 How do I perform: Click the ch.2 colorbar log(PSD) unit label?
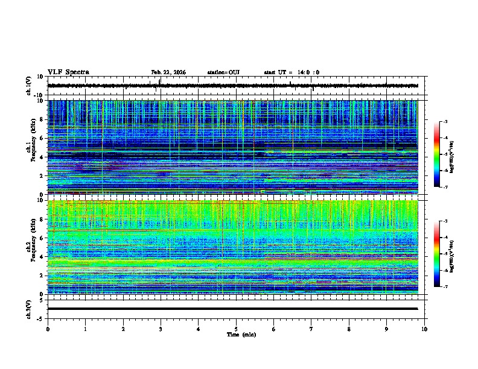451,256
